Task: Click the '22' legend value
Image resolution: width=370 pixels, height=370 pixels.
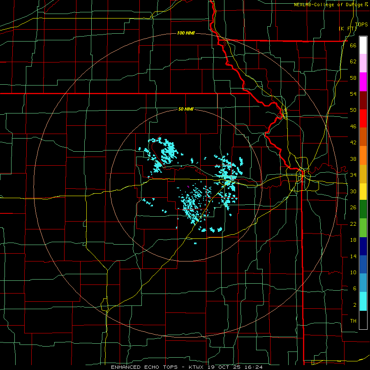Action: [x=353, y=224]
